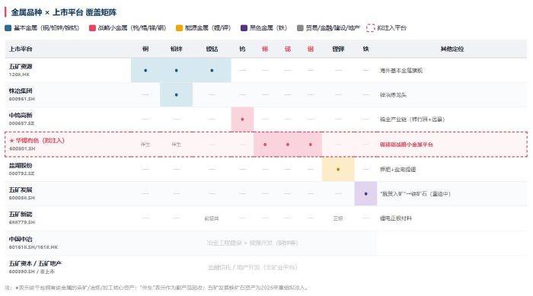Click the 锌冶炼龙头 description

point(393,95)
